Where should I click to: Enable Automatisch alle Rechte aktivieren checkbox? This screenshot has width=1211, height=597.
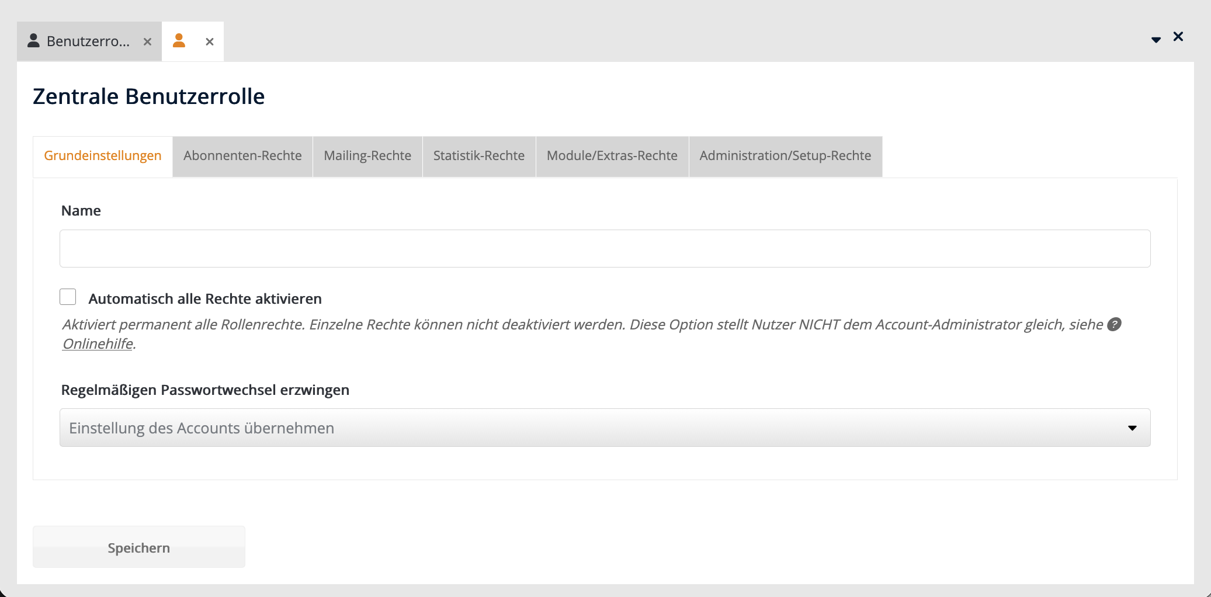pyautogui.click(x=68, y=297)
